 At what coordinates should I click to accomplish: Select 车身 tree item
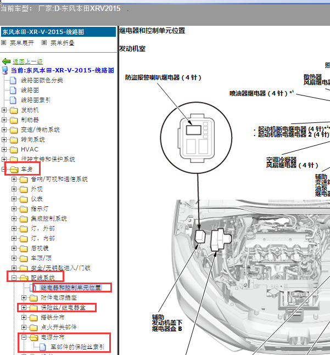pos(27,169)
